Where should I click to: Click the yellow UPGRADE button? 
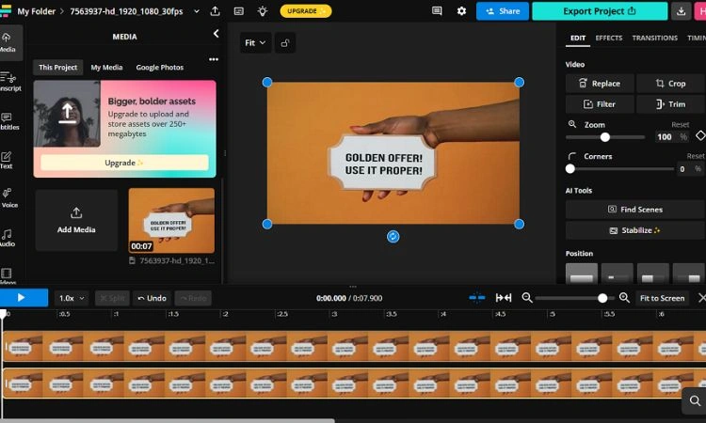coord(306,10)
